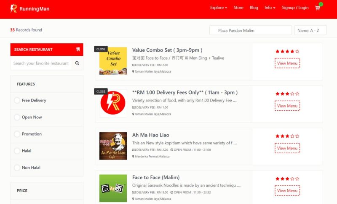Open the Plaza Pandan Malim location selector
The height and width of the screenshot is (204, 337).
[251, 30]
